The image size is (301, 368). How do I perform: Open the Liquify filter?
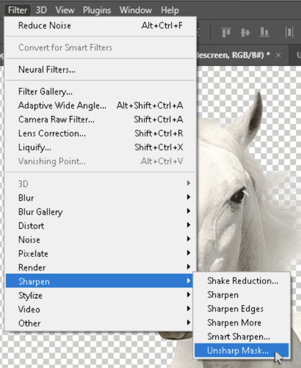pyautogui.click(x=100, y=147)
